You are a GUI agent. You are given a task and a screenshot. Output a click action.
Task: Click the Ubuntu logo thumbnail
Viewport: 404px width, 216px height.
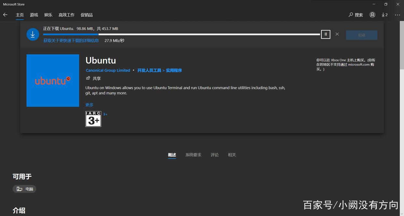coord(53,80)
